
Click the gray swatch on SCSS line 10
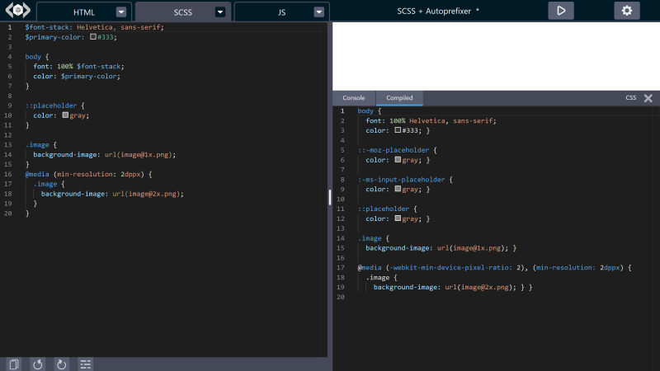click(x=65, y=115)
